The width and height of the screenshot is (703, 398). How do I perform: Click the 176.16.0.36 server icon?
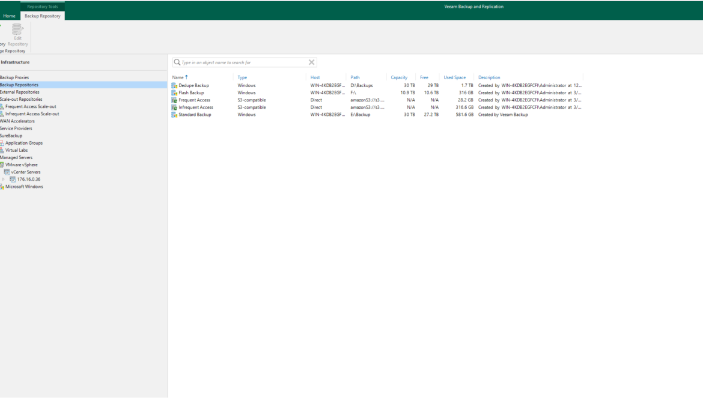pyautogui.click(x=13, y=179)
